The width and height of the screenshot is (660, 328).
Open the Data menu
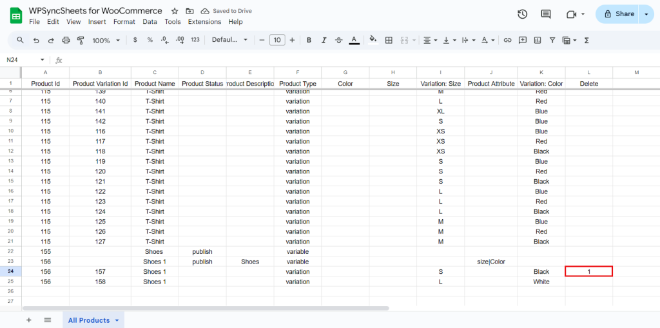pyautogui.click(x=150, y=22)
